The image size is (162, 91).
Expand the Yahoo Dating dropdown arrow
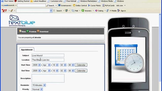(x=105, y=11)
